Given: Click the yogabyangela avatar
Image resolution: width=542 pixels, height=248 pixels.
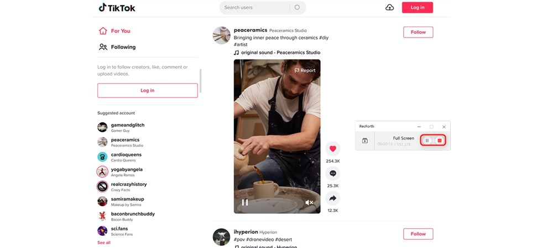Looking at the screenshot, I should (102, 171).
